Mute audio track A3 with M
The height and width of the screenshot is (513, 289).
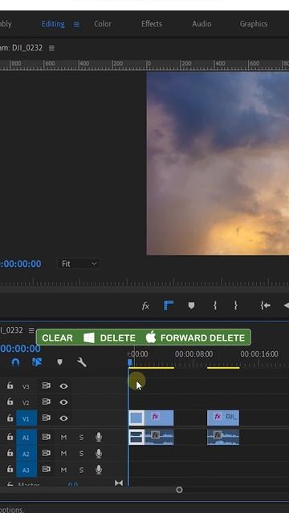(63, 470)
